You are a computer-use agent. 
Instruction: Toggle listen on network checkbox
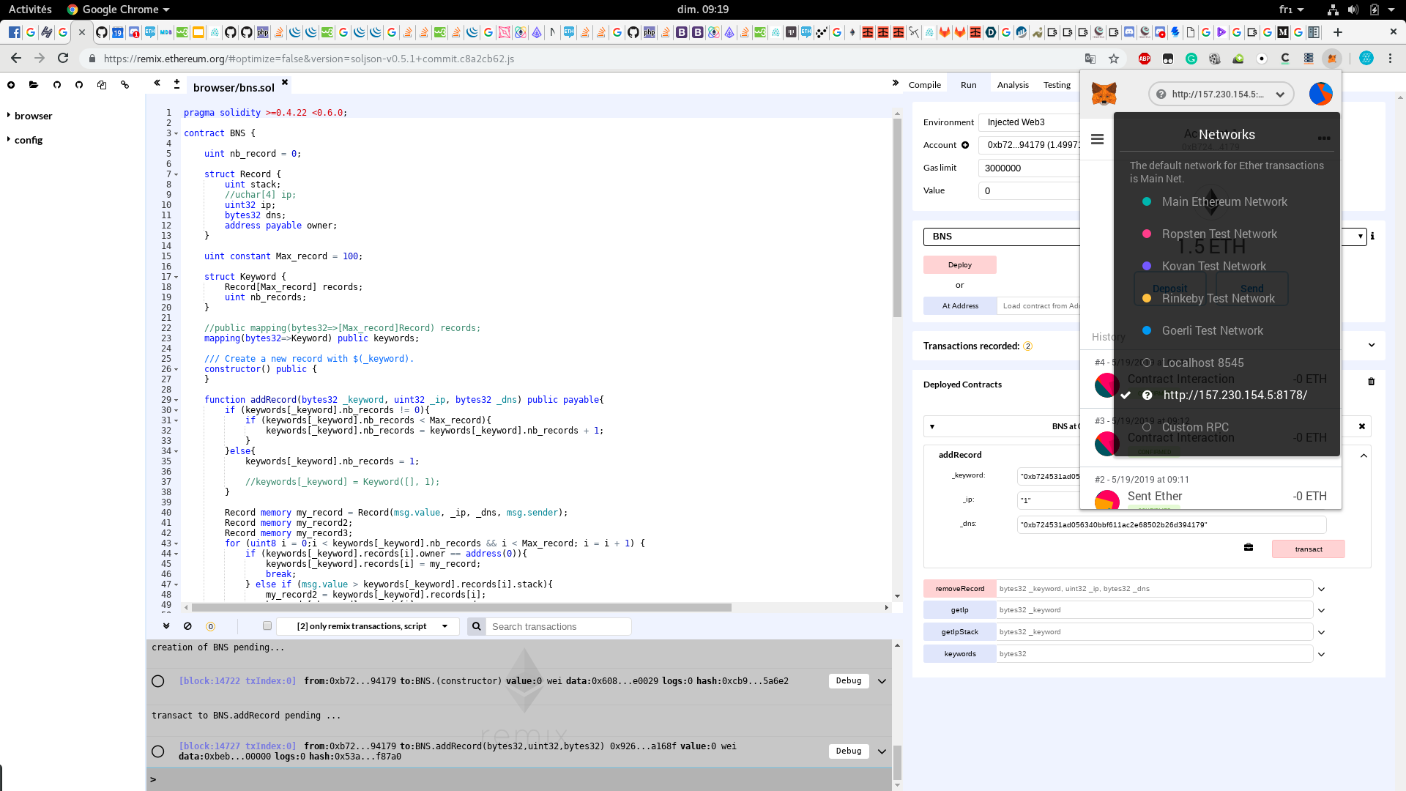click(x=267, y=626)
